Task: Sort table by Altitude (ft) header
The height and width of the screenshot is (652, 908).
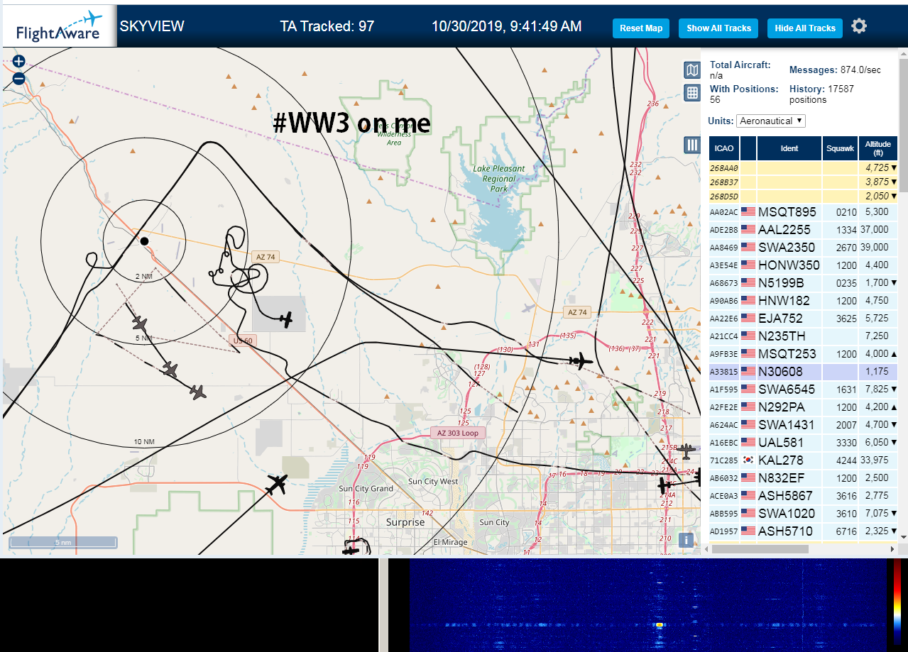Action: click(x=878, y=148)
